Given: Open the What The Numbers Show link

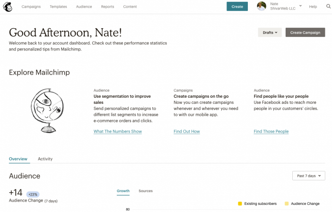Looking at the screenshot, I should click(118, 131).
